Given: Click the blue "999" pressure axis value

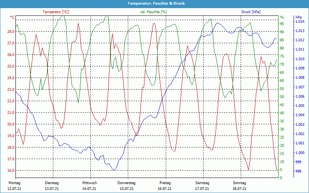Looking at the screenshot, I should click(x=299, y=162).
